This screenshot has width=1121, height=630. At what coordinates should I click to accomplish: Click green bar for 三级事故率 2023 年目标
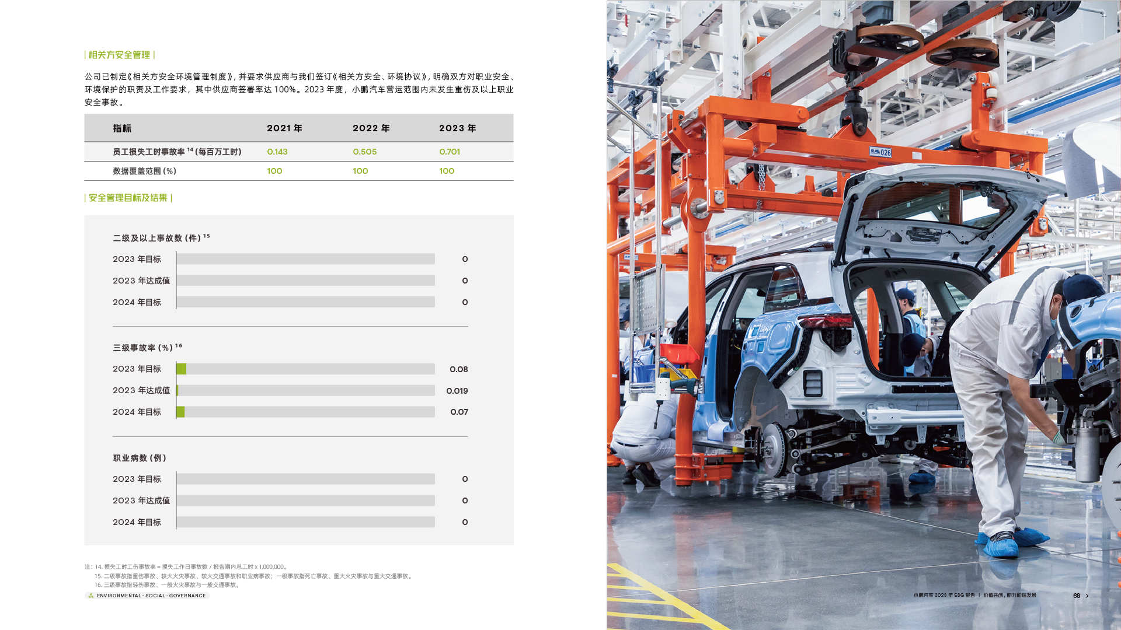182,369
